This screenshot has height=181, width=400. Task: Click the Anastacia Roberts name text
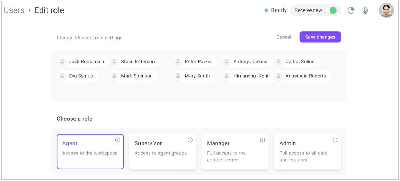pyautogui.click(x=306, y=76)
